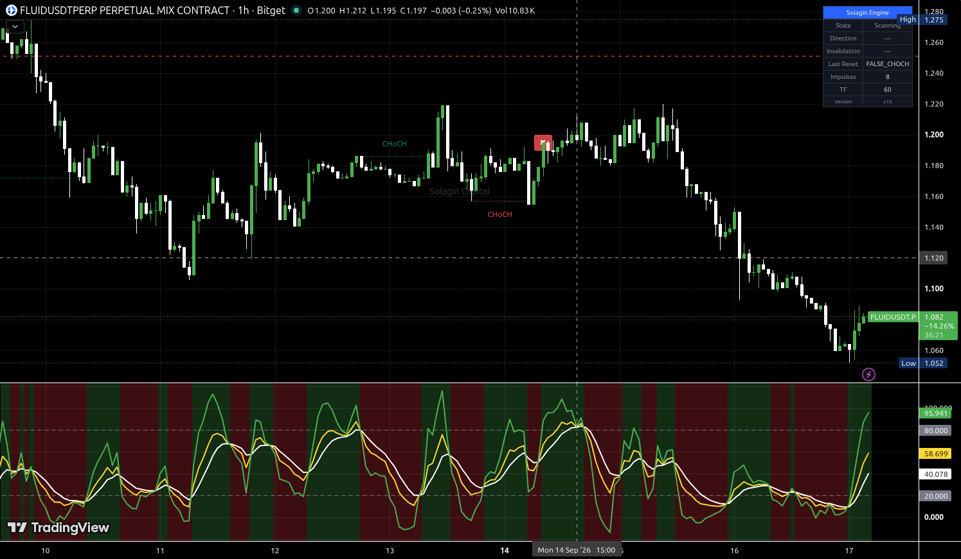Click the Impulses value 8

(888, 77)
